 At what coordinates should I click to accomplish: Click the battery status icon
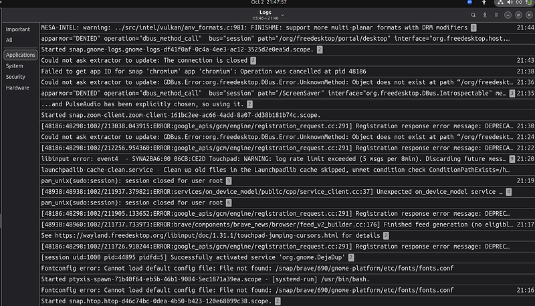click(528, 3)
